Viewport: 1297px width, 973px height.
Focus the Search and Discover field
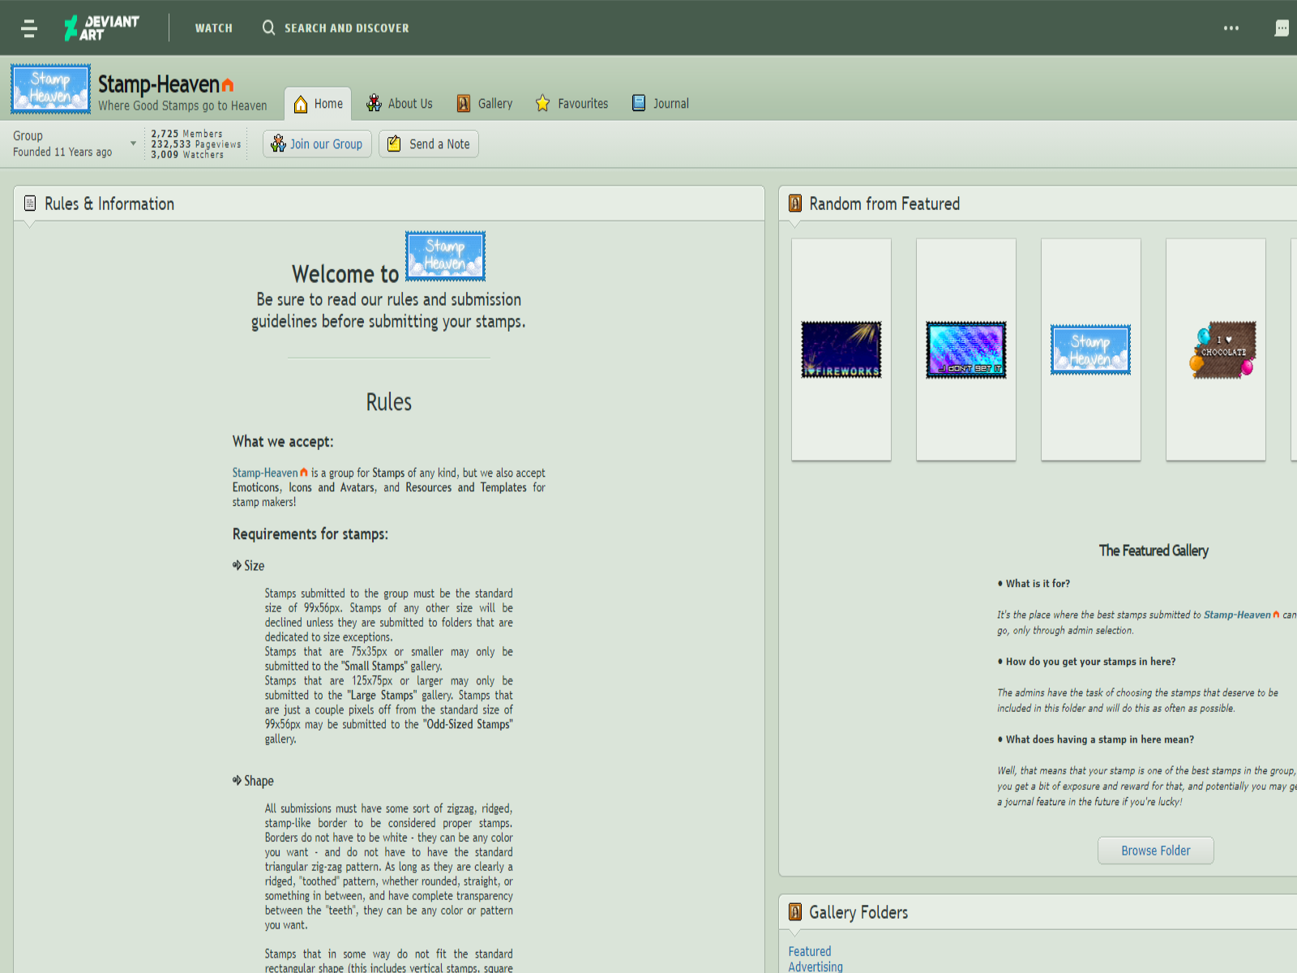[x=347, y=28]
